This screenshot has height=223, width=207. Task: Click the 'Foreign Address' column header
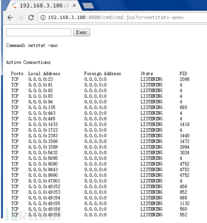pos(103,74)
